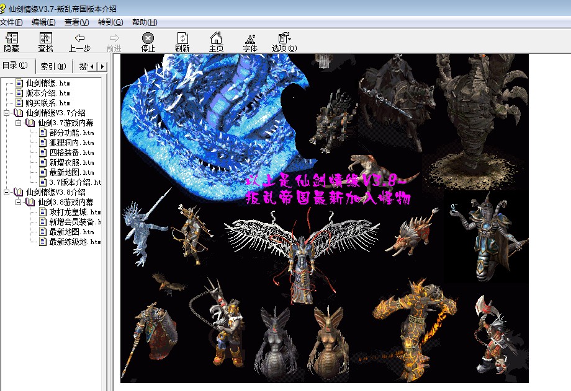The image size is (571, 391).
Task: Collapse 仙剑3.8游戏内幕 tree node
Action: pyautogui.click(x=18, y=202)
